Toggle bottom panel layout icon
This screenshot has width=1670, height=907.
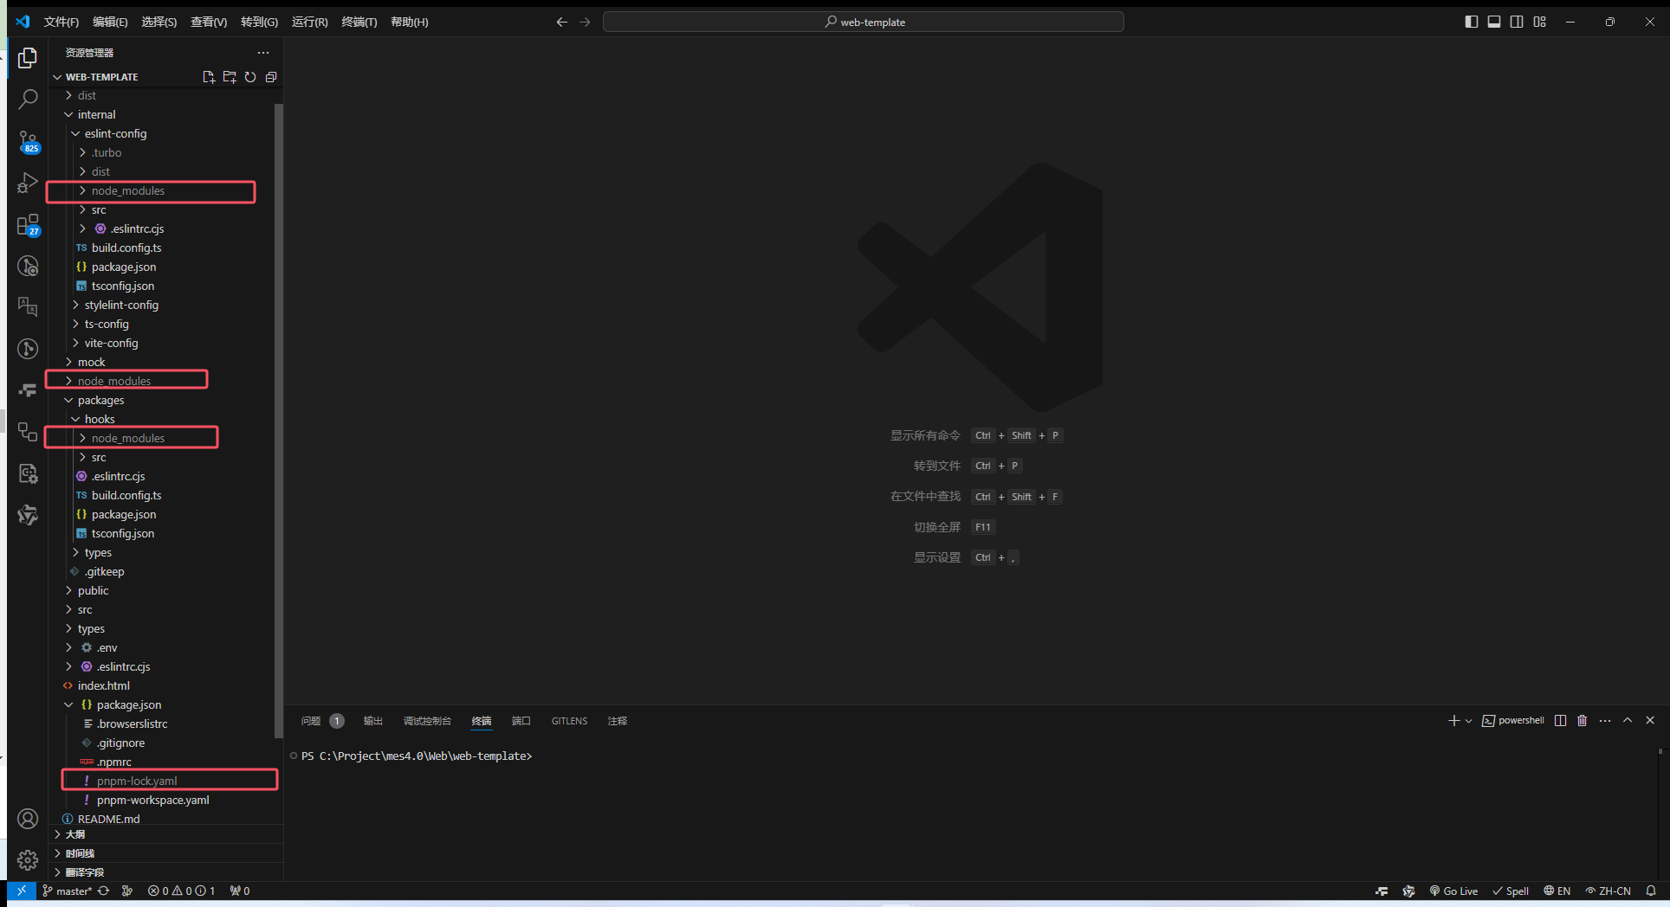pyautogui.click(x=1494, y=22)
